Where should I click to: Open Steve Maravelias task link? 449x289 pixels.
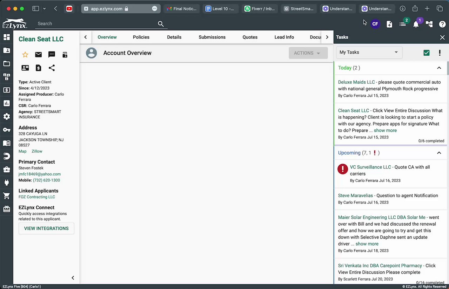pos(355,195)
